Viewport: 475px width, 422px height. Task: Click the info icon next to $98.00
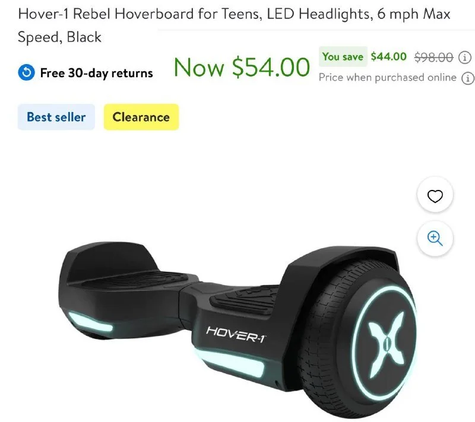[465, 57]
